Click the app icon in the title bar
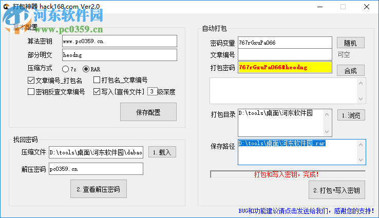Image resolution: width=379 pixels, height=218 pixels. (x=7, y=7)
